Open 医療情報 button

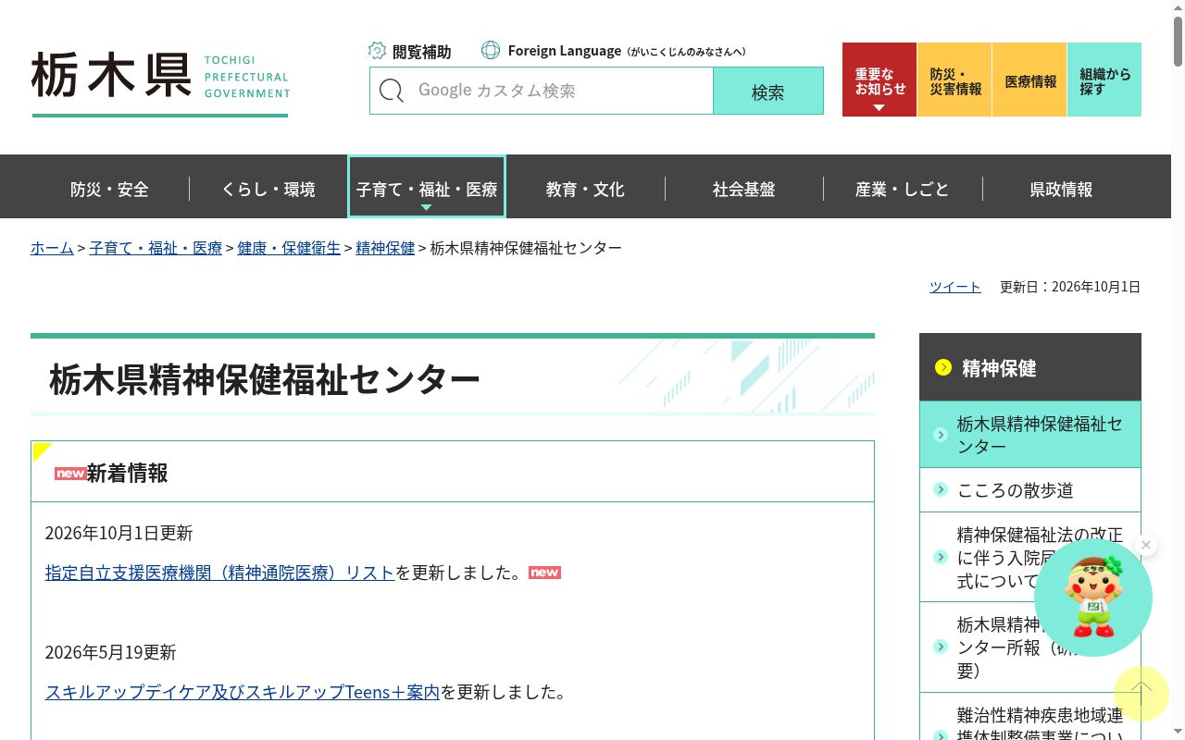(1029, 80)
